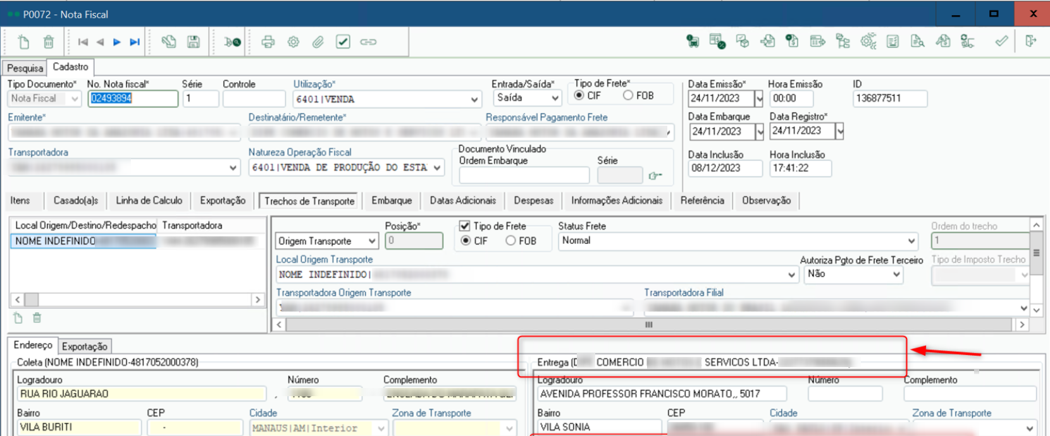The image size is (1050, 436).
Task: Select FOB radio in the Trechos panel
Action: pyautogui.click(x=510, y=241)
